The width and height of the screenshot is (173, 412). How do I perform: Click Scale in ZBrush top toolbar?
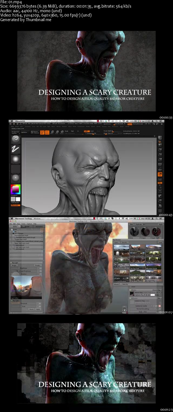(x=57, y=132)
